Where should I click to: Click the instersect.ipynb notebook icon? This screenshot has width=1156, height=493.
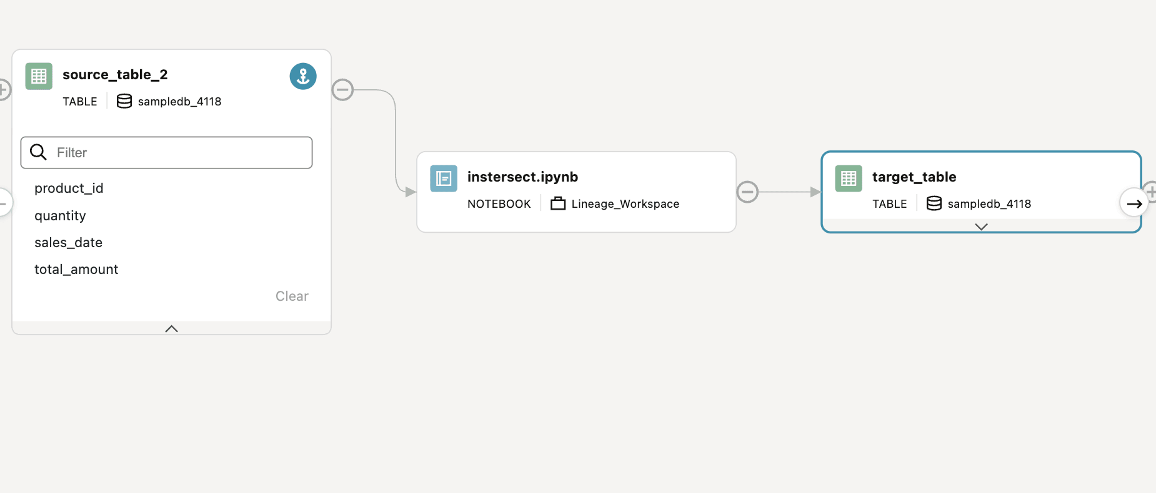click(x=444, y=178)
